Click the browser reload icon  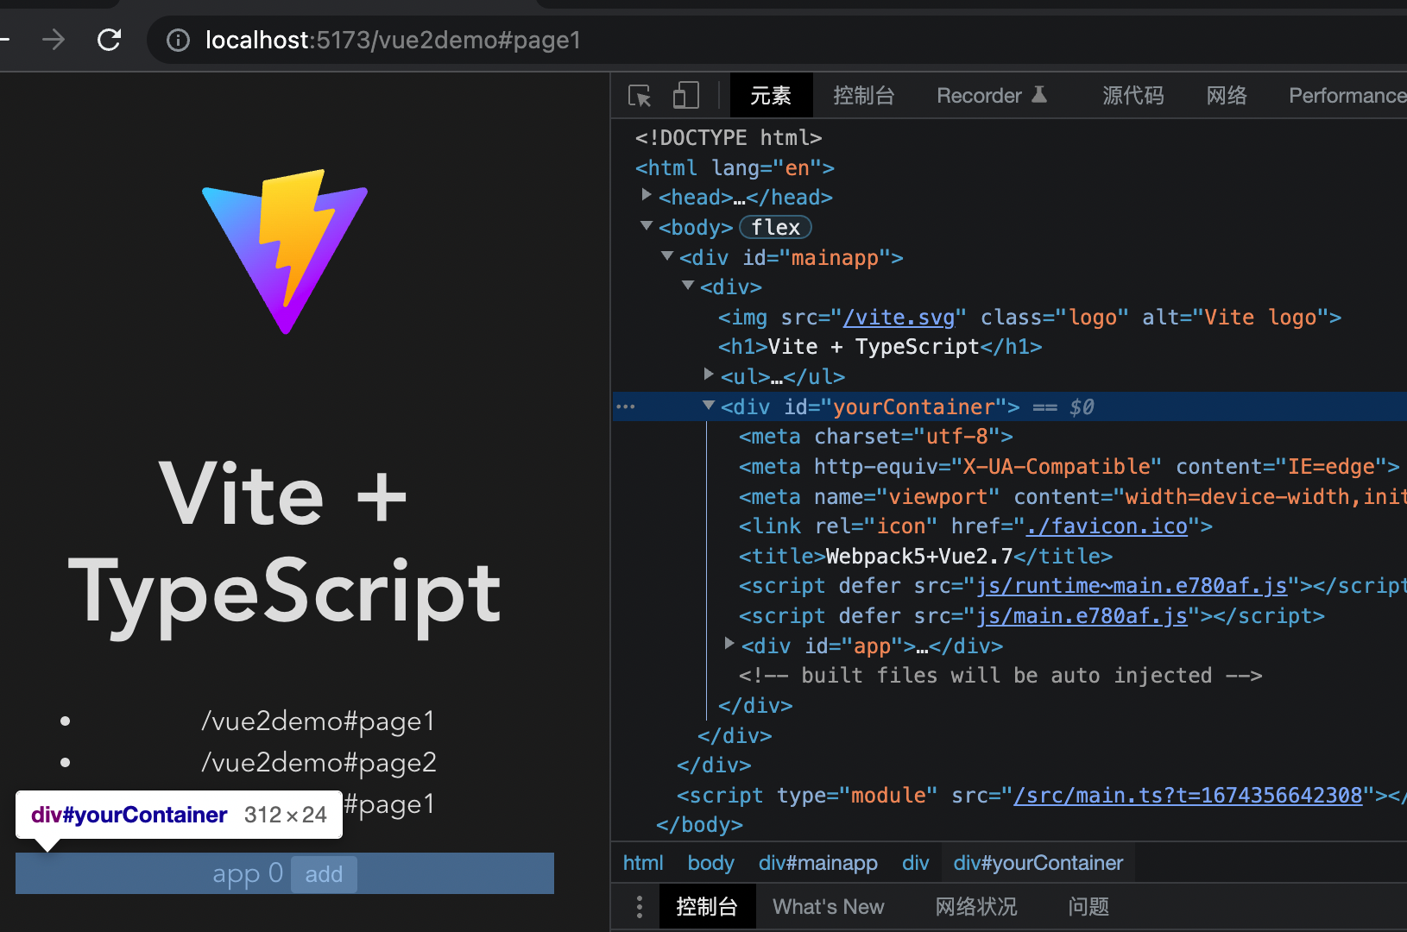pyautogui.click(x=109, y=40)
